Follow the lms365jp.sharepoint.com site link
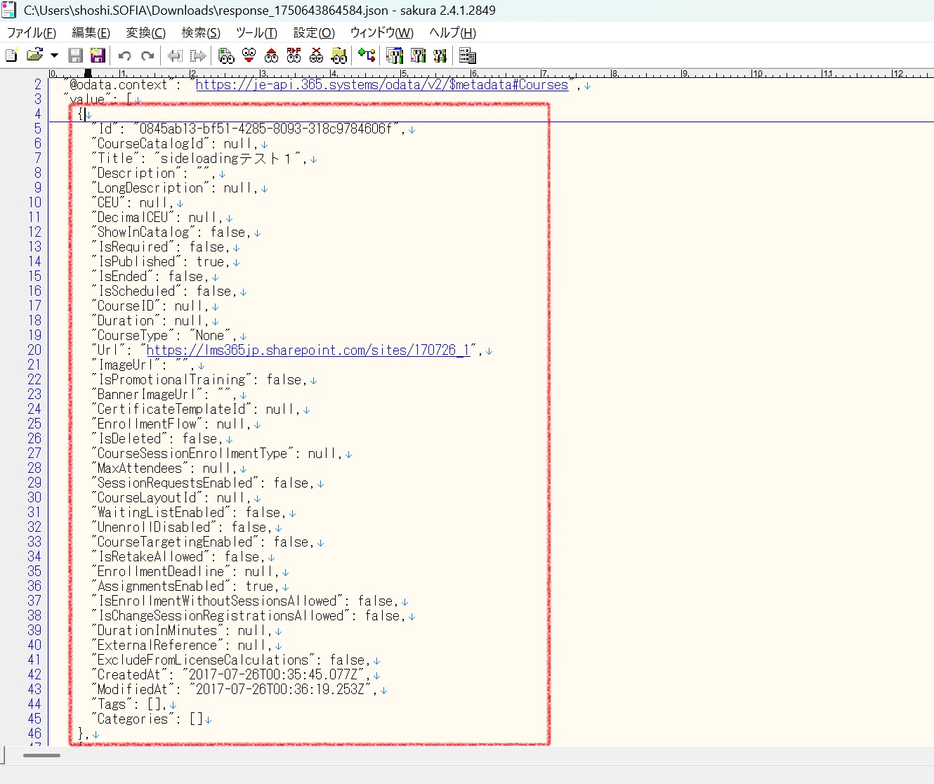The width and height of the screenshot is (934, 784). [x=308, y=350]
